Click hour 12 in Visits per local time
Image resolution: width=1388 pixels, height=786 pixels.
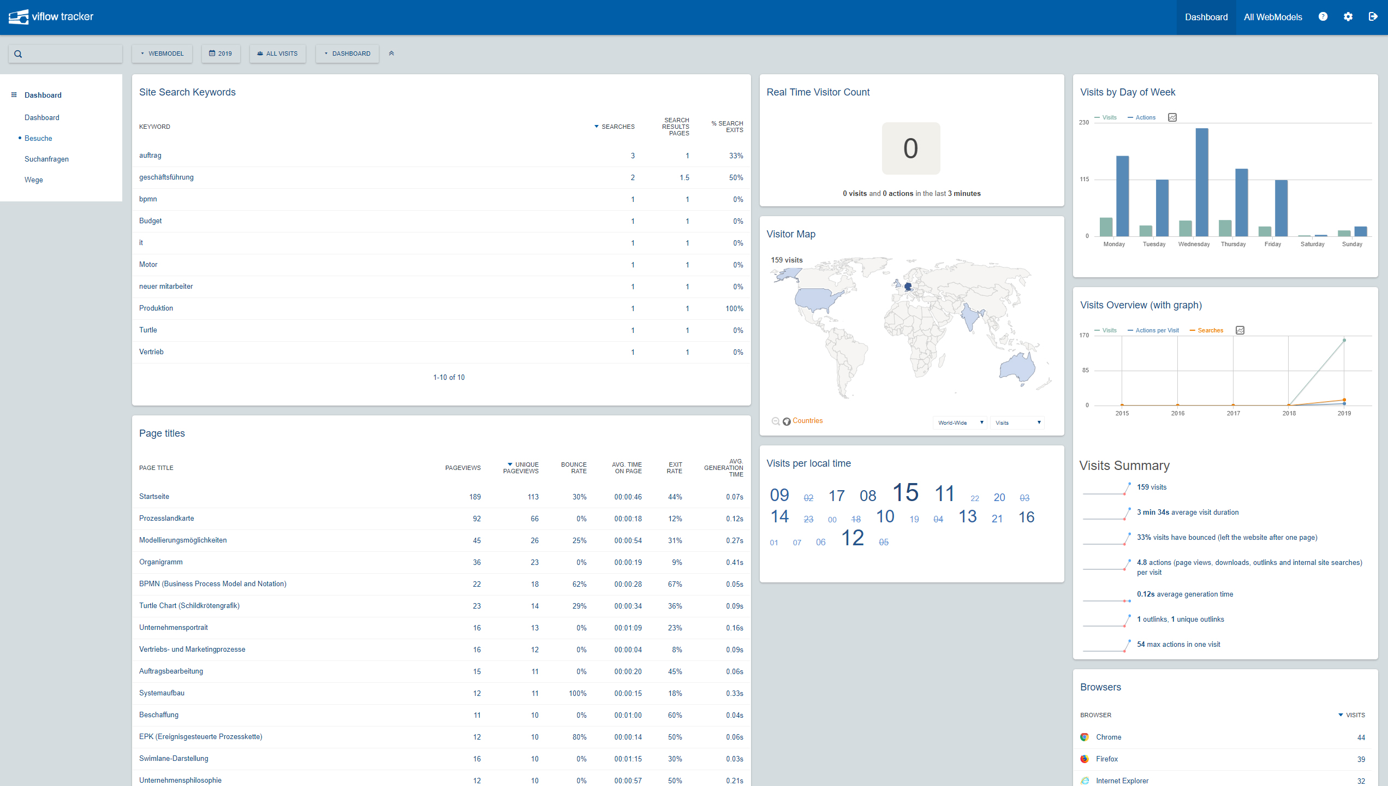point(853,538)
